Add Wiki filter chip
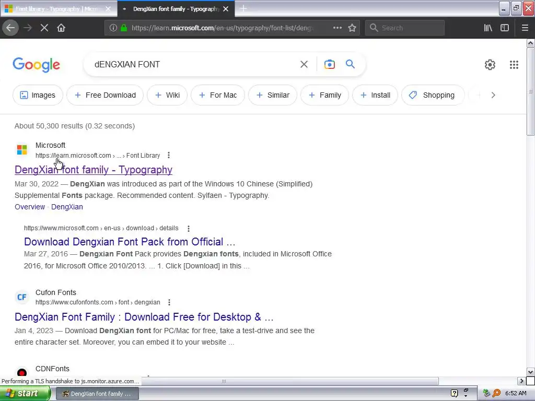Screen dimensions: 535x401 [167, 95]
